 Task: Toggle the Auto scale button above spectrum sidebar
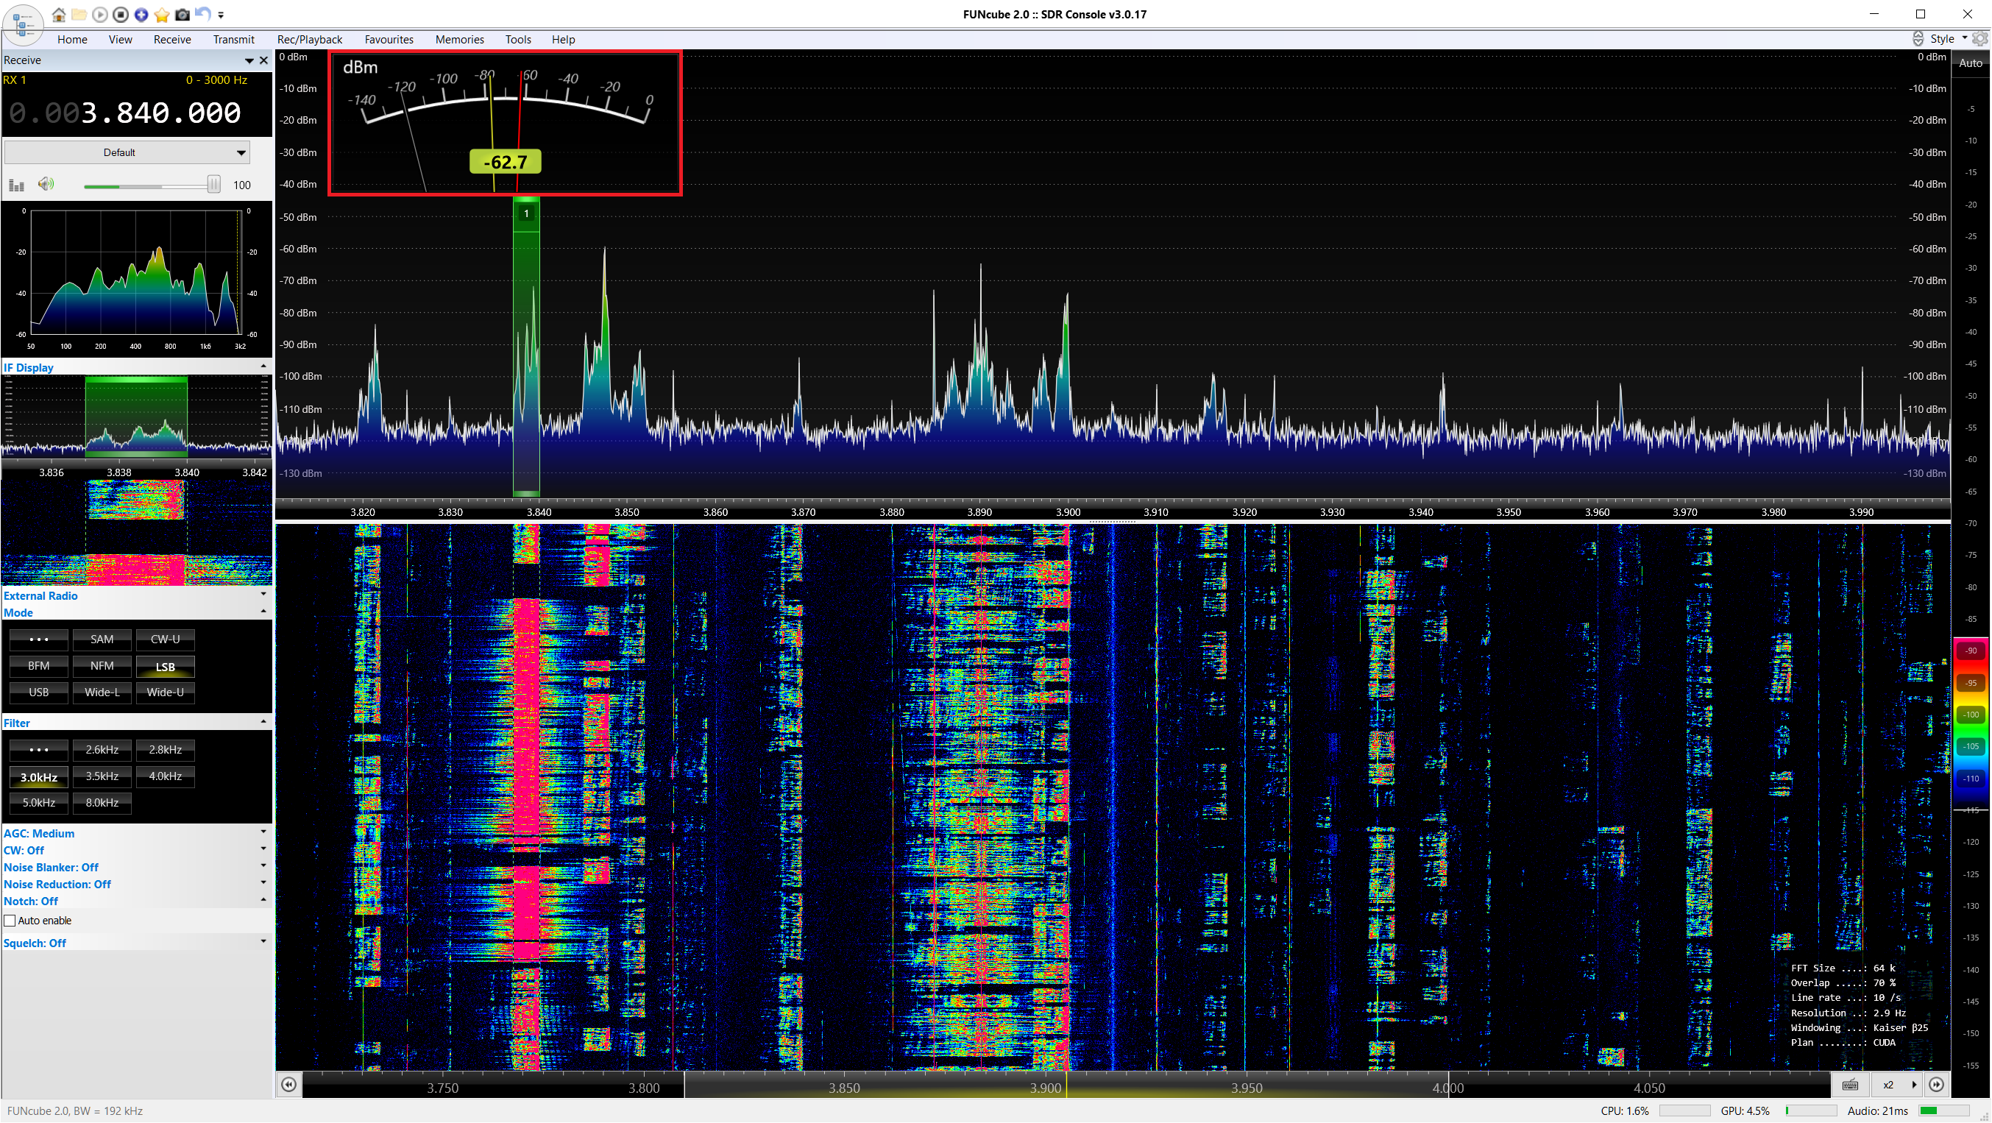pos(1970,63)
